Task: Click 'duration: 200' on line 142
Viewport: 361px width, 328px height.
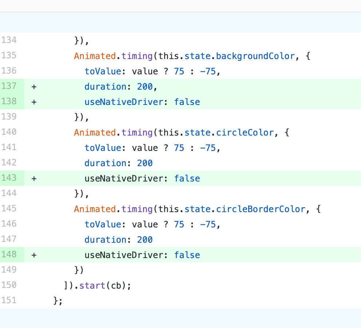Action: [119, 163]
